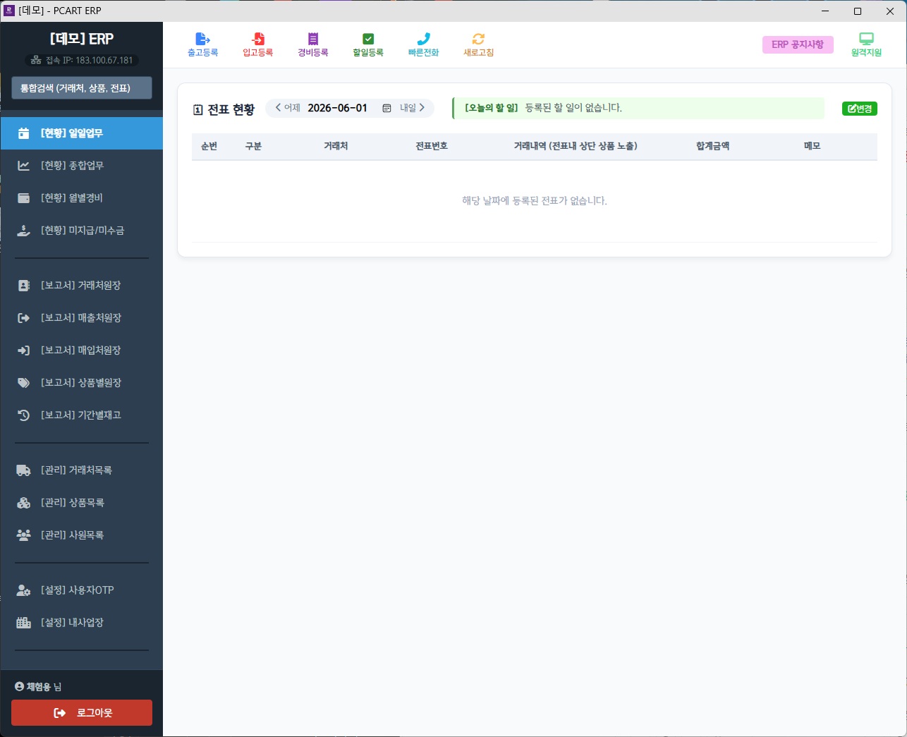Image resolution: width=907 pixels, height=737 pixels.
Task: Click the 전표 현황 header icon
Action: [198, 110]
